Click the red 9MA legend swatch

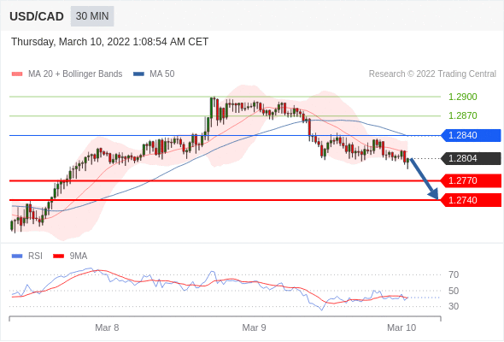58,256
